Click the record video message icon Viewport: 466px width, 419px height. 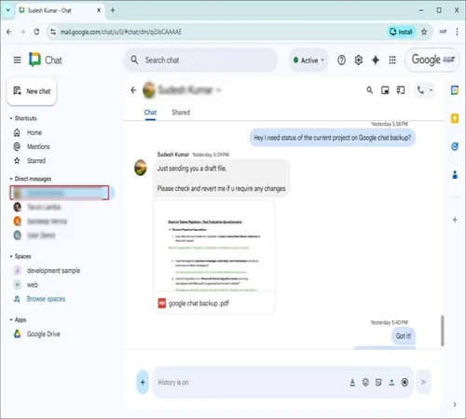(x=404, y=383)
